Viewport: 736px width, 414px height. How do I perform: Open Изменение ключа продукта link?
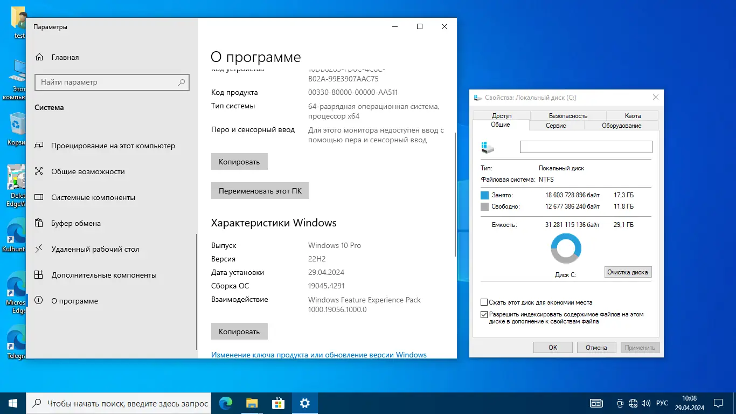click(x=319, y=355)
